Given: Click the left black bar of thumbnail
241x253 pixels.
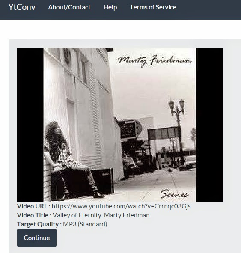Looking at the screenshot, I should tap(30, 125).
